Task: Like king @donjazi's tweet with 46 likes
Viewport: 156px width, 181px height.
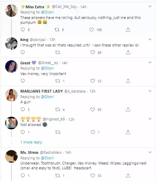Action: tap(92, 52)
